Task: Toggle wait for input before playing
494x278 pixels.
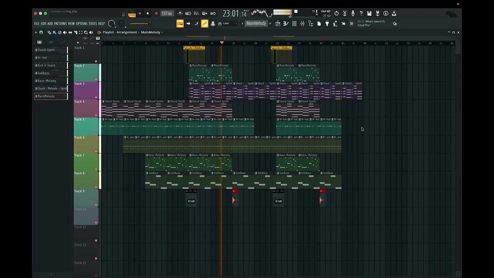Action: pyautogui.click(x=188, y=13)
